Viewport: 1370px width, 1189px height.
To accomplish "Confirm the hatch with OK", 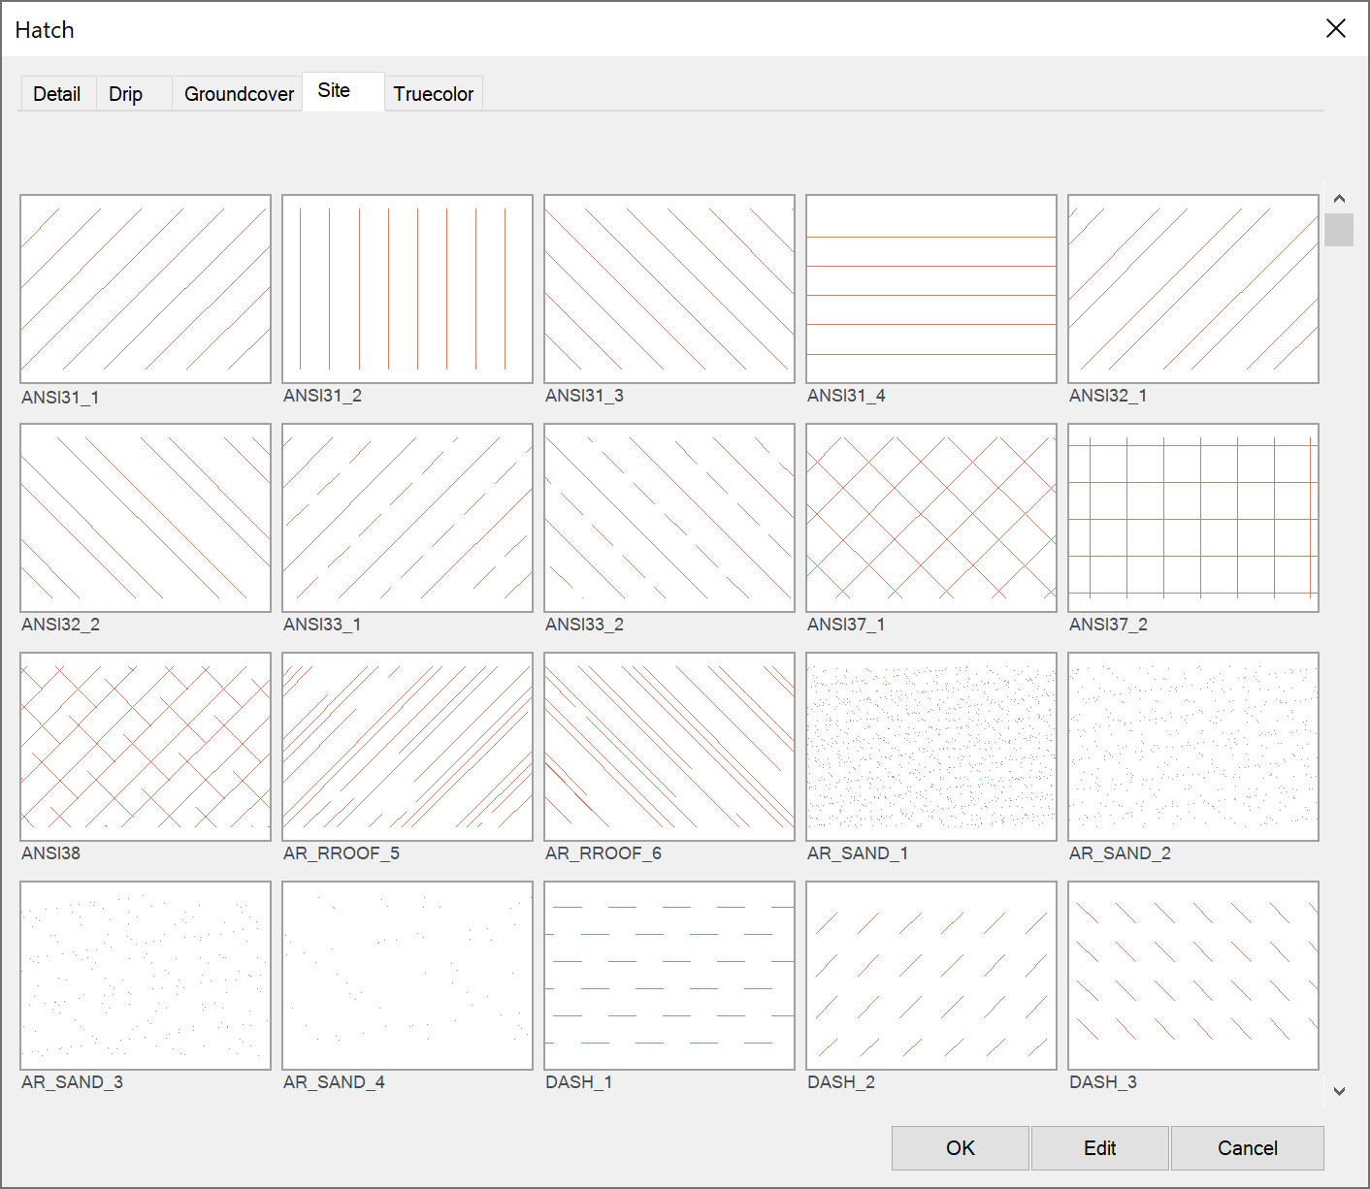I will [961, 1148].
